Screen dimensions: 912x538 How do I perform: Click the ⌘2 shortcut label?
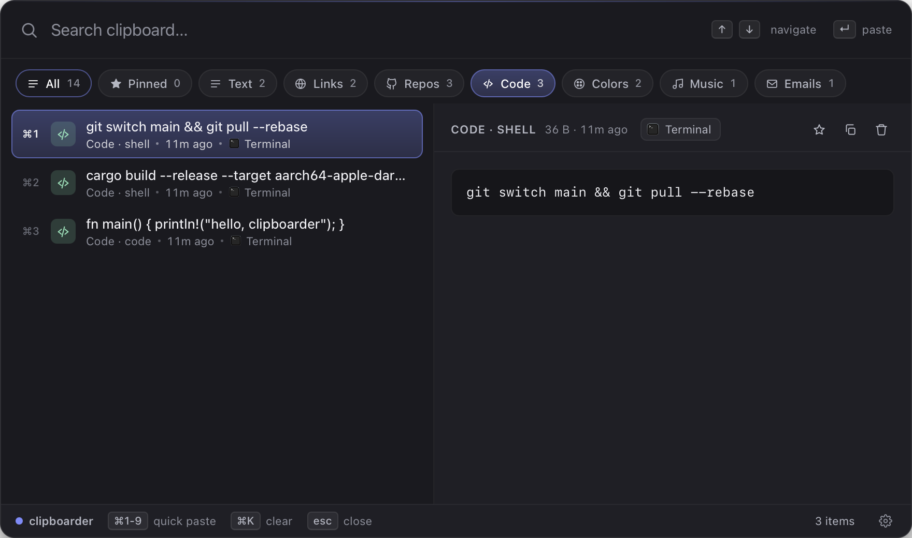[x=31, y=183]
